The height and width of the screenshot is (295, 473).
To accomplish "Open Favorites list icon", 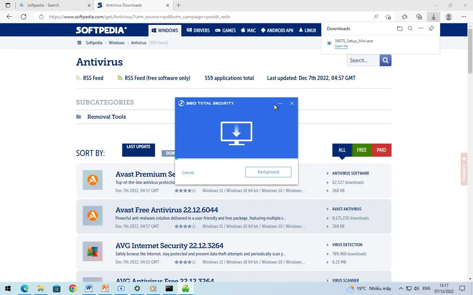I will [405, 17].
